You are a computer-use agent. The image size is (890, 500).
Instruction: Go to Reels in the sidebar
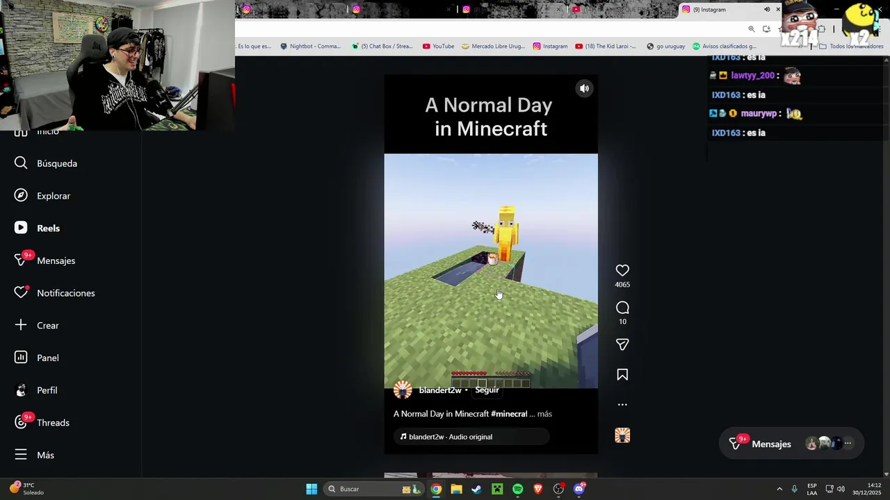click(x=38, y=228)
